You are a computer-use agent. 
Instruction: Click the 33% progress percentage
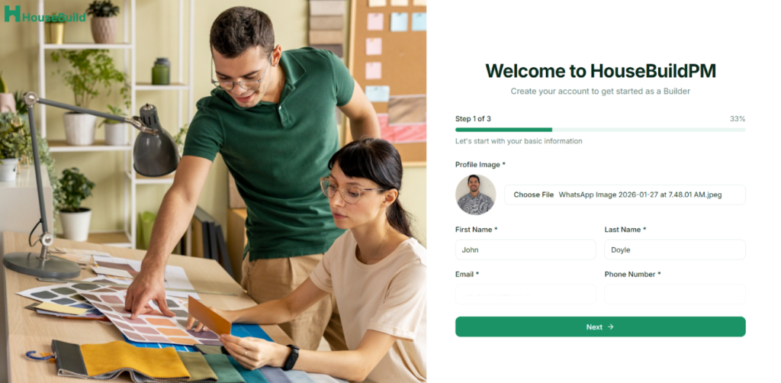pyautogui.click(x=738, y=118)
